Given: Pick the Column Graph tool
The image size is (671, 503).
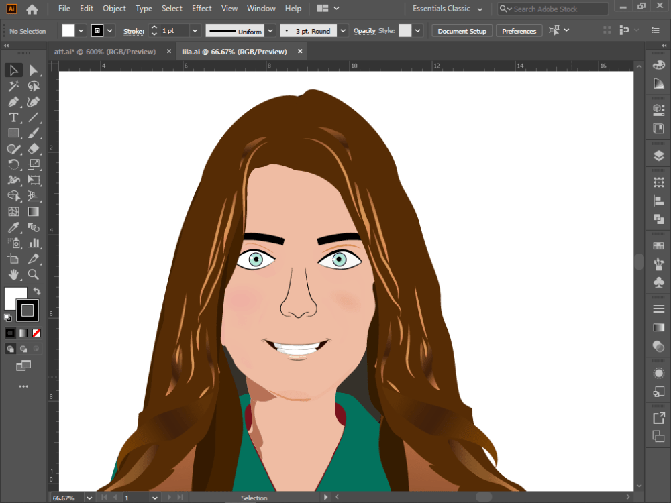Looking at the screenshot, I should click(x=34, y=243).
